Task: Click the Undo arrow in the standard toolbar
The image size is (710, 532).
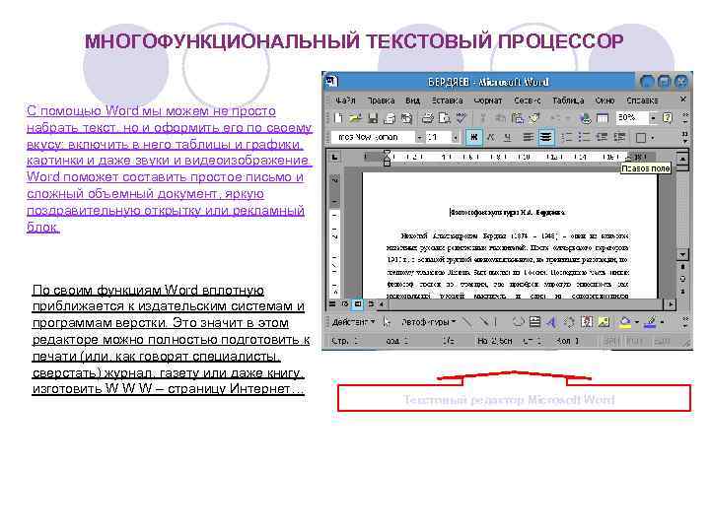Action: [553, 118]
